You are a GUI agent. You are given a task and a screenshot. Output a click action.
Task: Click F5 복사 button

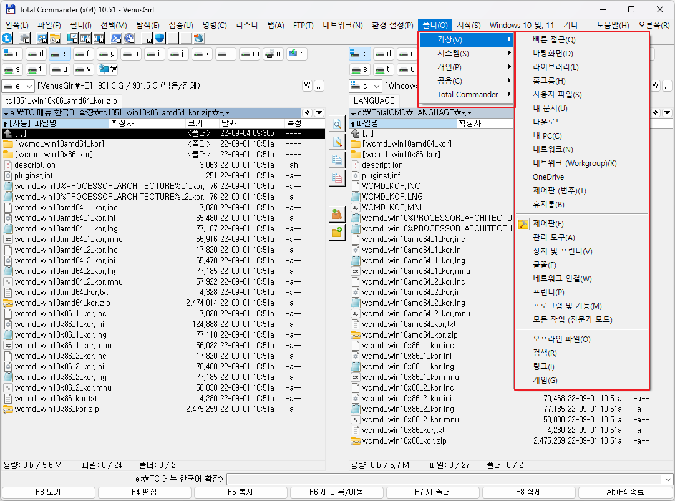click(240, 492)
